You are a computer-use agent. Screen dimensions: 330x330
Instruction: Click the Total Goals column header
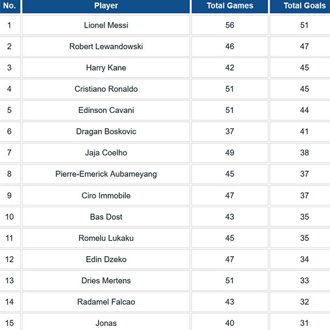(304, 6)
